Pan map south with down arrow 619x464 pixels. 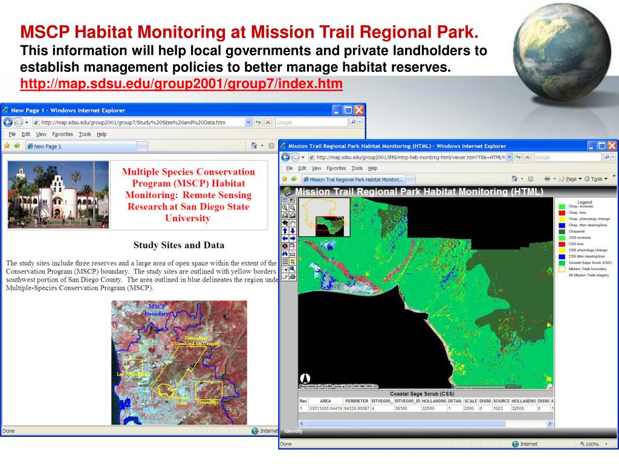tap(293, 231)
